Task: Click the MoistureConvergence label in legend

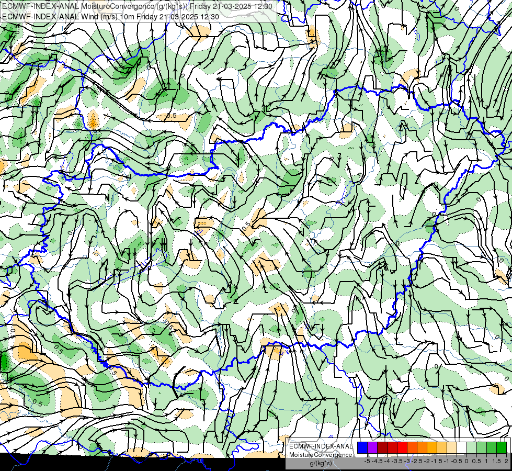Action: (x=321, y=455)
